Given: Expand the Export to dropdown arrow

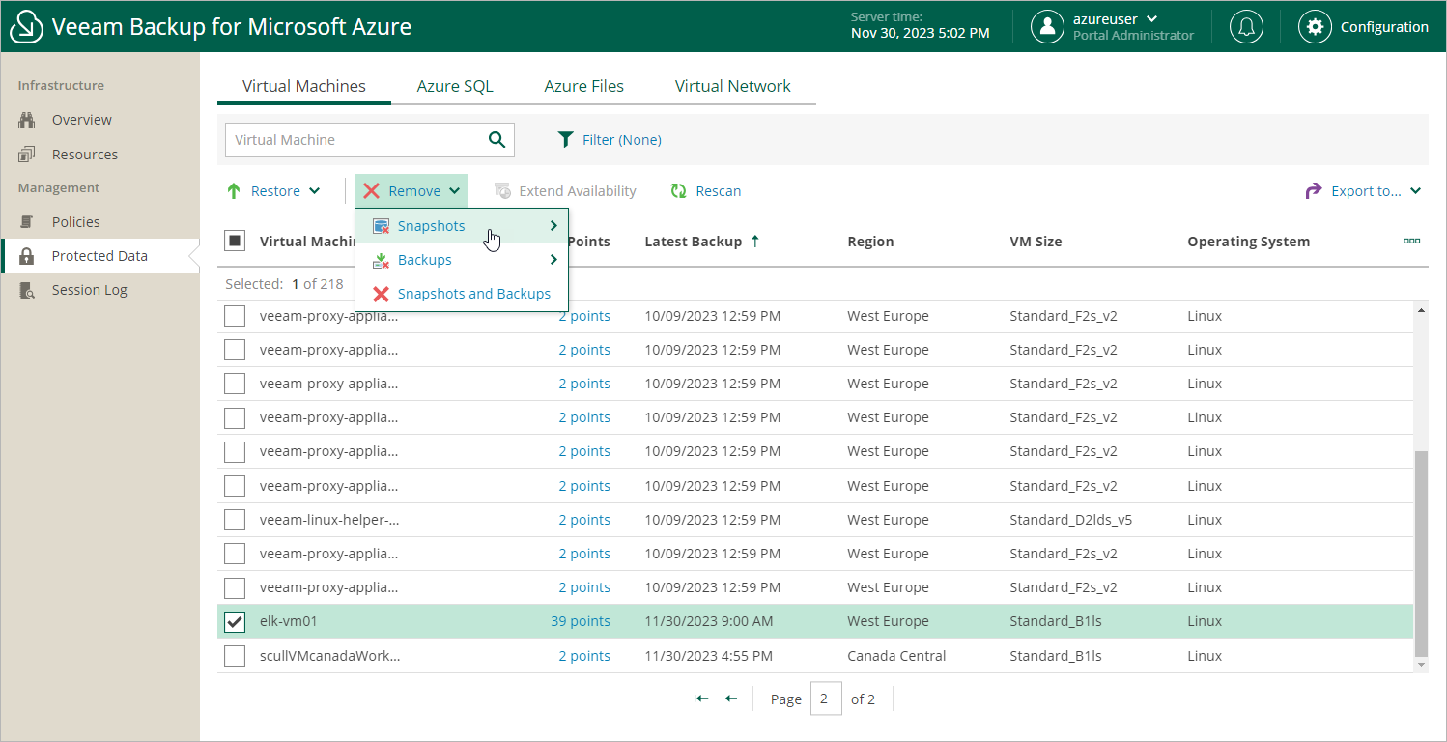Looking at the screenshot, I should pyautogui.click(x=1415, y=191).
